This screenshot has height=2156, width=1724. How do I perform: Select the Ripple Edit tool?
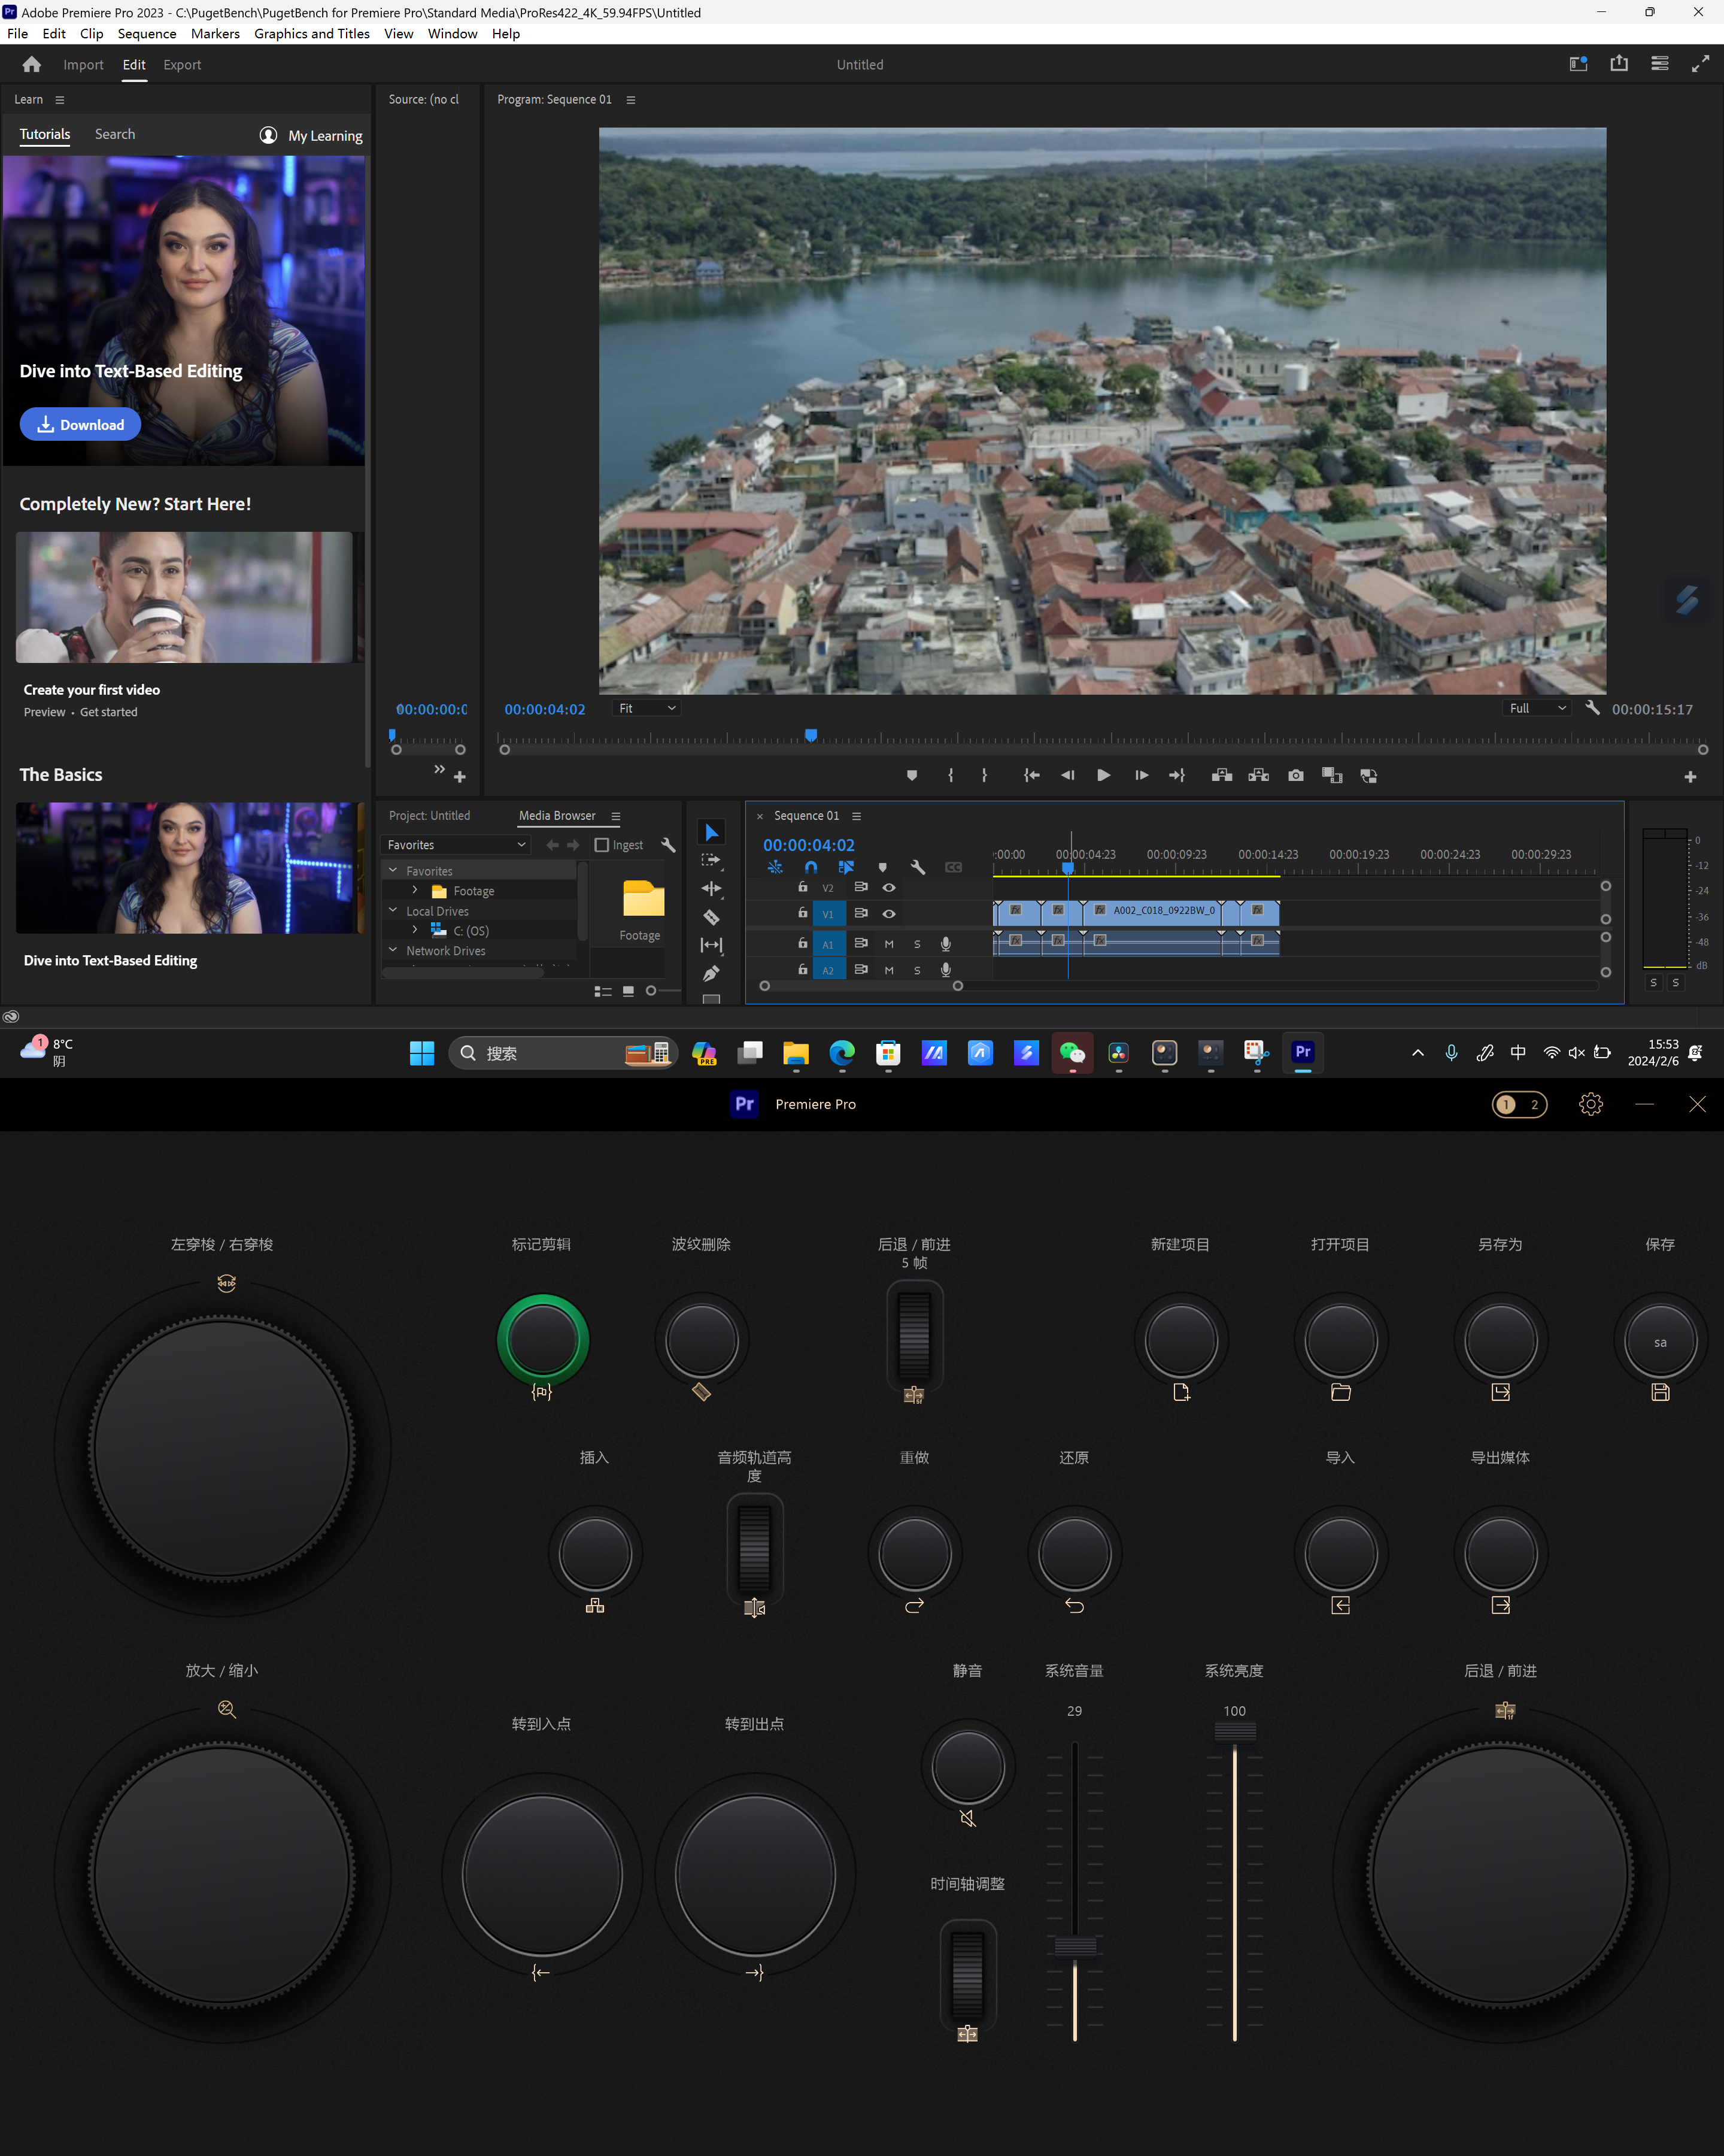point(711,888)
